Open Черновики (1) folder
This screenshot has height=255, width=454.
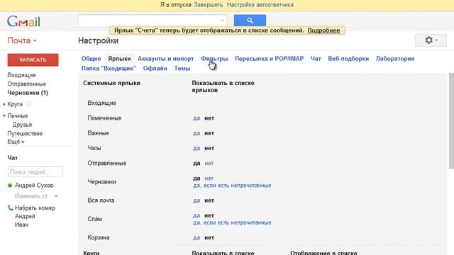pos(28,93)
